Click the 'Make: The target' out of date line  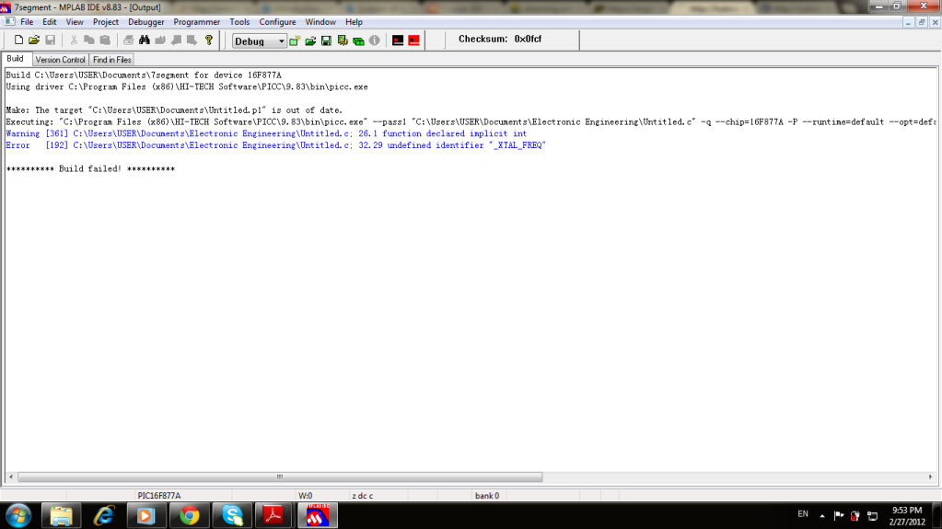(x=174, y=109)
